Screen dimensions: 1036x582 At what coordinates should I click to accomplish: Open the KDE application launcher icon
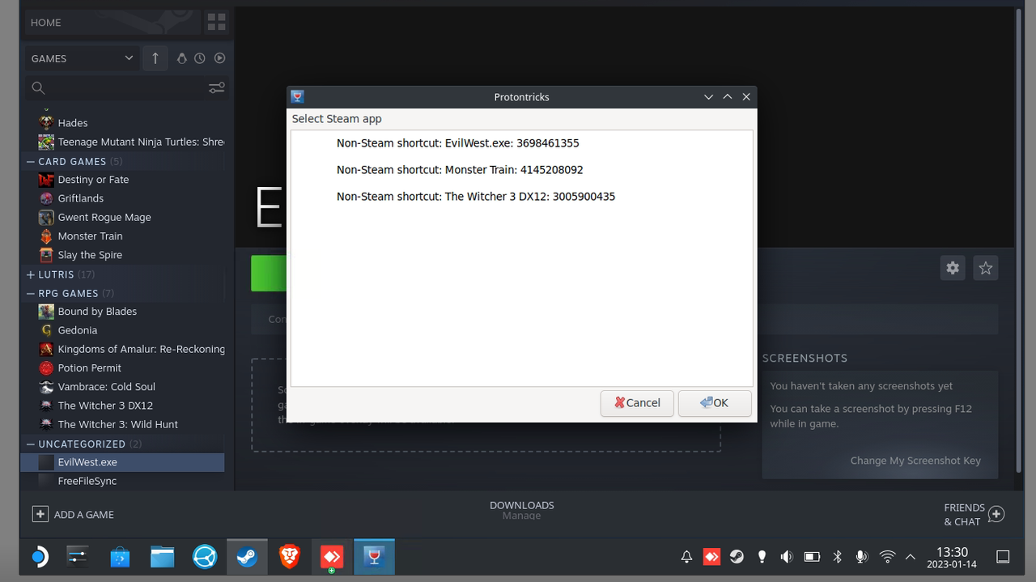pos(39,557)
